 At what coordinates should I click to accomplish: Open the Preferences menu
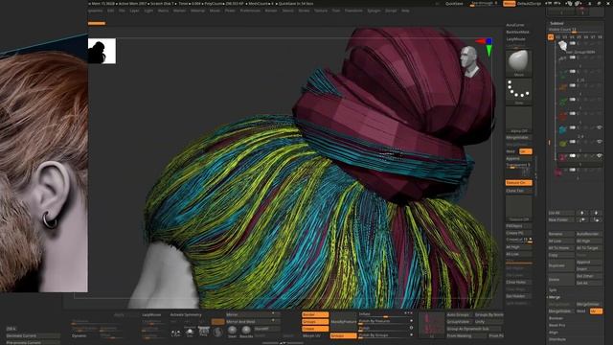tap(250, 11)
